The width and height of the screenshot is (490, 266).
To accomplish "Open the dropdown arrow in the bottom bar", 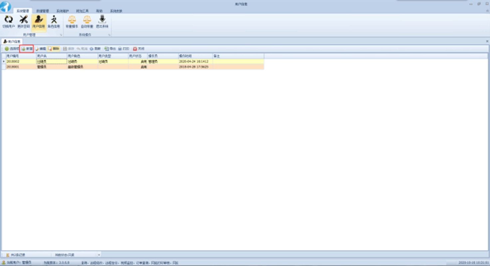I will click(99, 255).
